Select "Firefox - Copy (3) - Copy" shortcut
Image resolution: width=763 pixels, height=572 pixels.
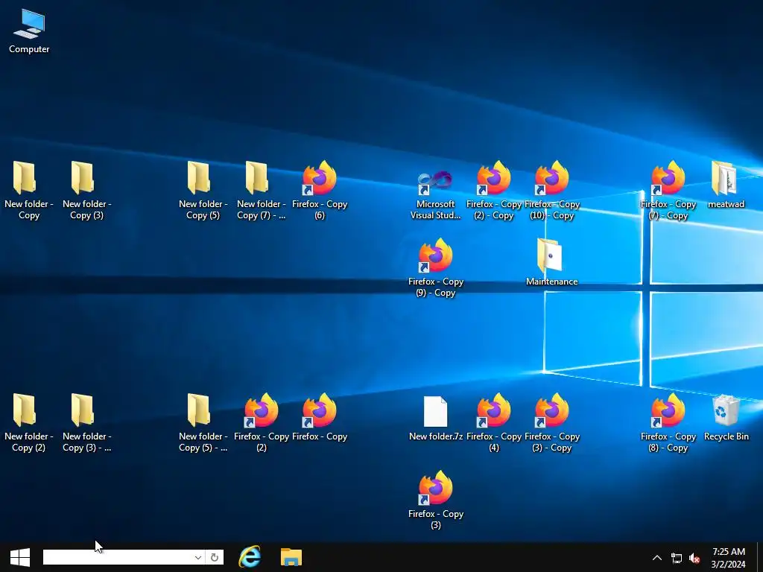tap(552, 423)
